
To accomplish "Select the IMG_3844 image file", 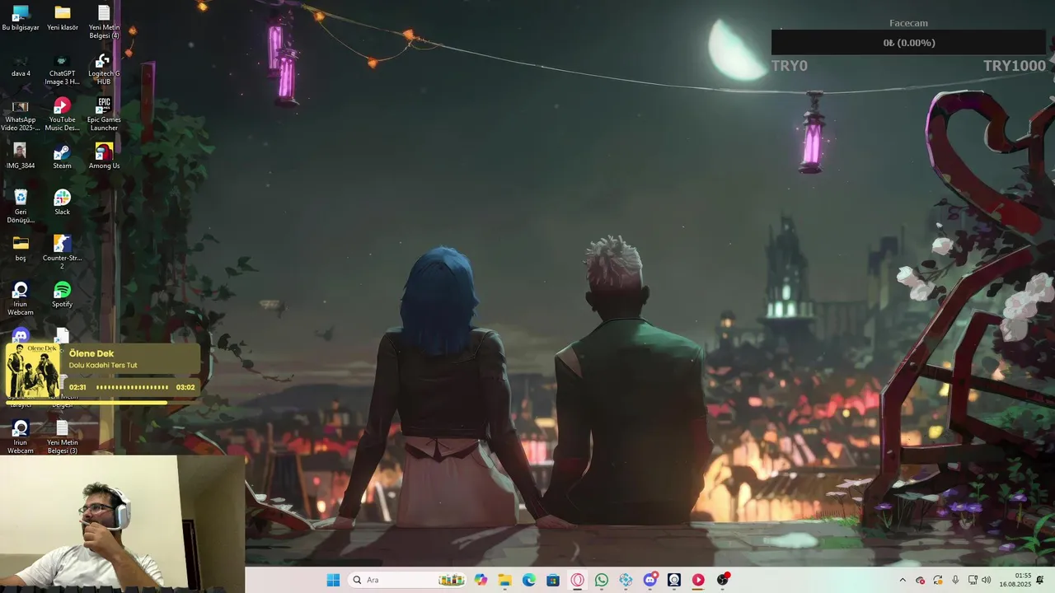I will coord(21,156).
